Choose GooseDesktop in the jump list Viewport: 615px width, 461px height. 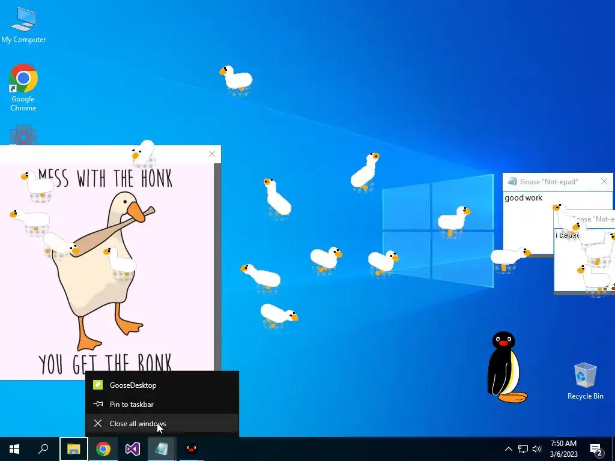pyautogui.click(x=162, y=385)
